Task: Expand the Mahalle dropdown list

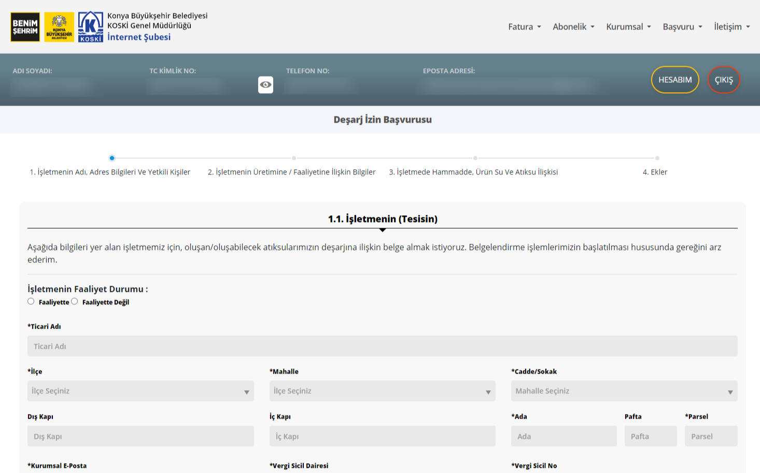Action: tap(382, 391)
